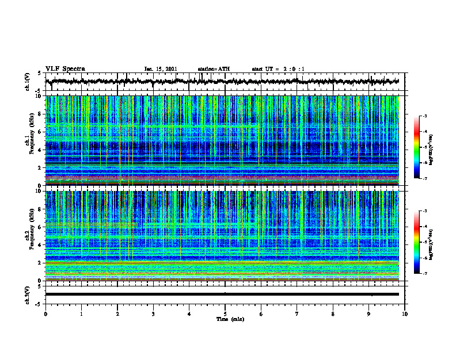Click inside the ch.2 spectrogram panel
456x352 pixels.
pos(222,236)
